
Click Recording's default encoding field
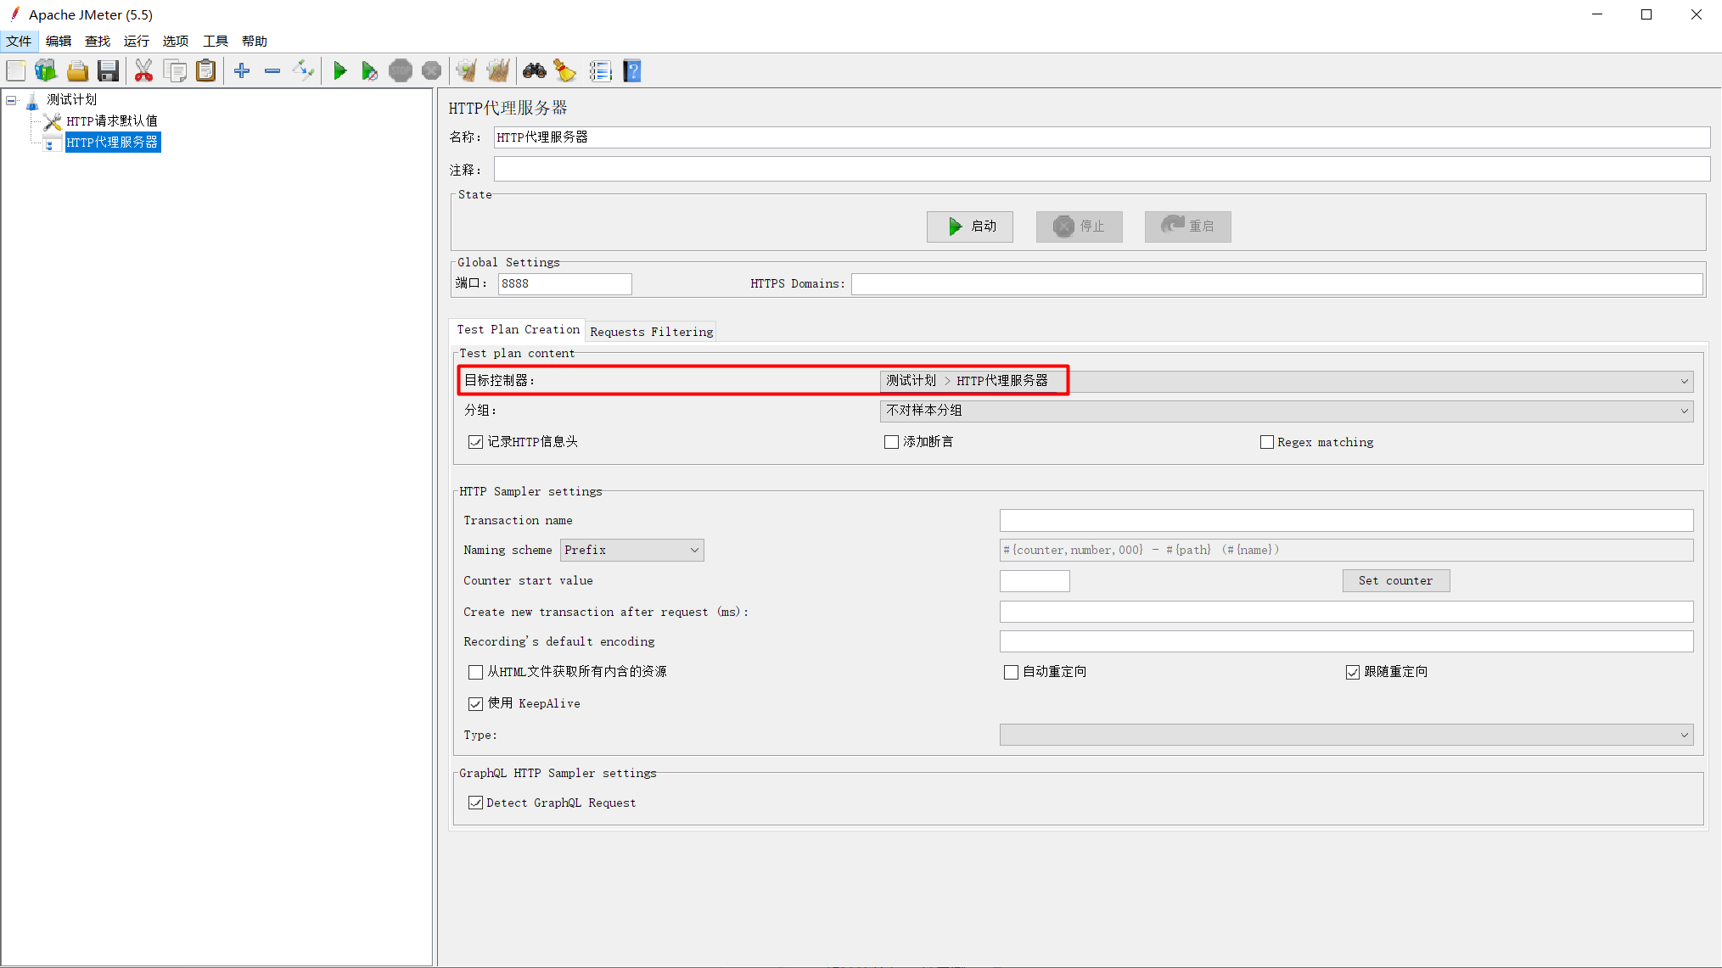click(1346, 642)
